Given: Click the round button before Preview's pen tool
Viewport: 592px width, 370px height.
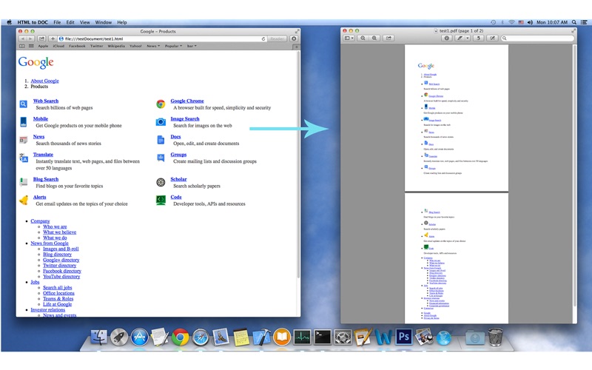Looking at the screenshot, I should coord(447,38).
